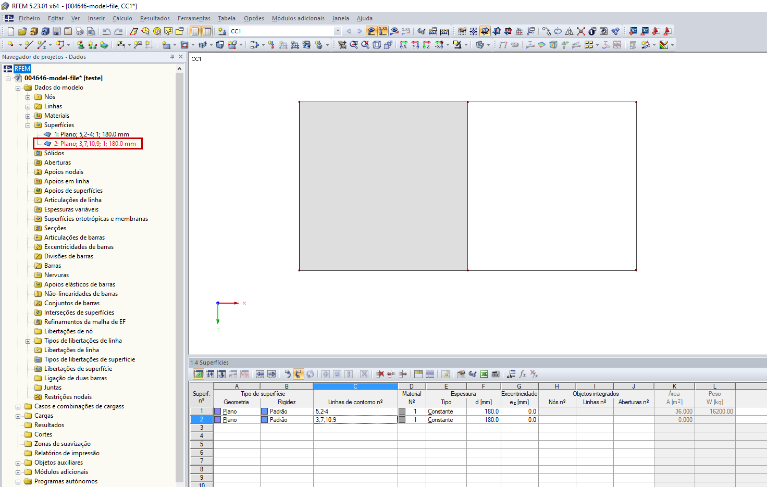Toggle the table display button
767x487 pixels.
[x=207, y=31]
